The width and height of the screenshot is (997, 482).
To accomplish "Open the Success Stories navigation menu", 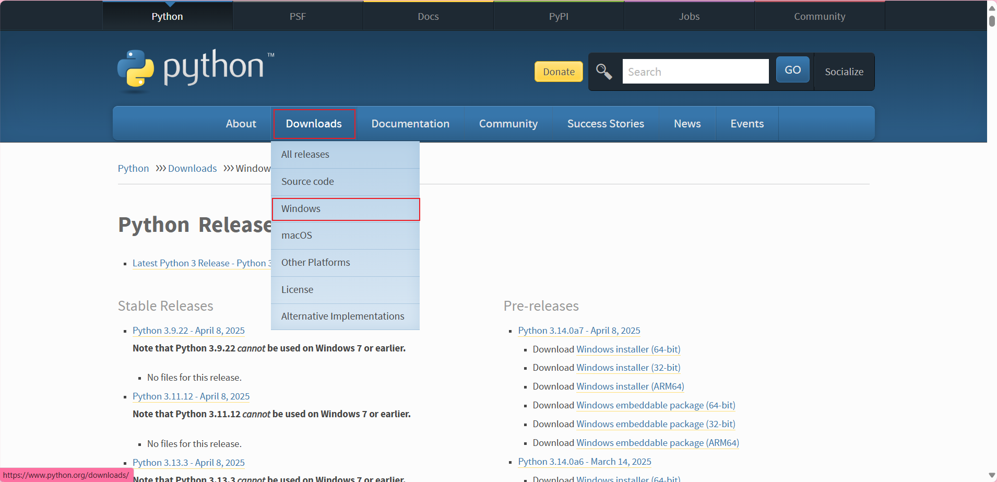I will (x=606, y=124).
